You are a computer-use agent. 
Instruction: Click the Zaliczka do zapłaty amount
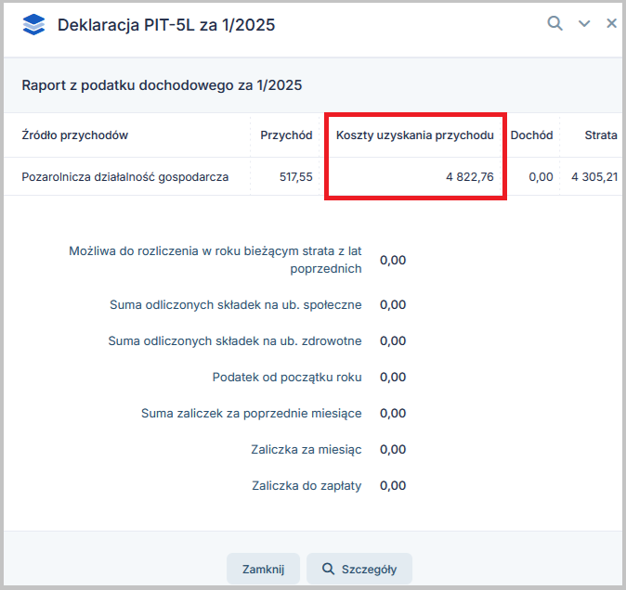[393, 485]
